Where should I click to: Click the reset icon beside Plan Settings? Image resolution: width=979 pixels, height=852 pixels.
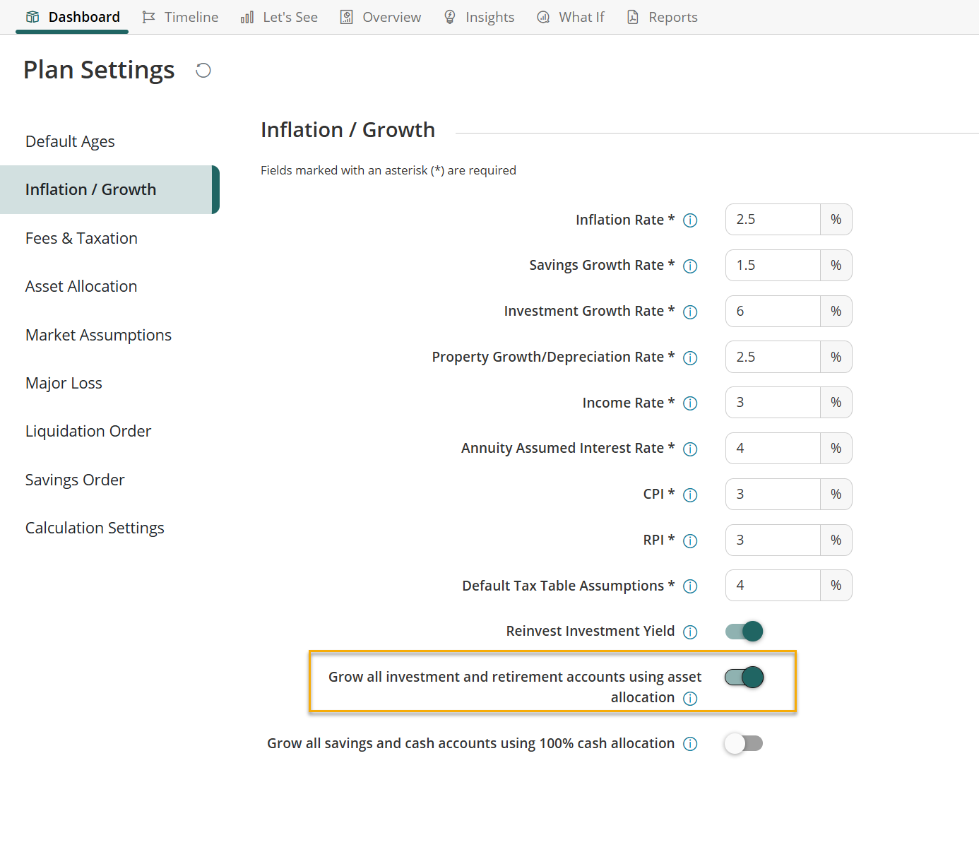click(x=203, y=70)
